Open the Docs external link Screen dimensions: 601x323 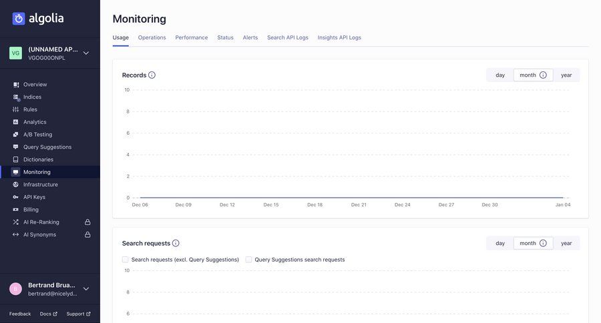pyautogui.click(x=48, y=314)
